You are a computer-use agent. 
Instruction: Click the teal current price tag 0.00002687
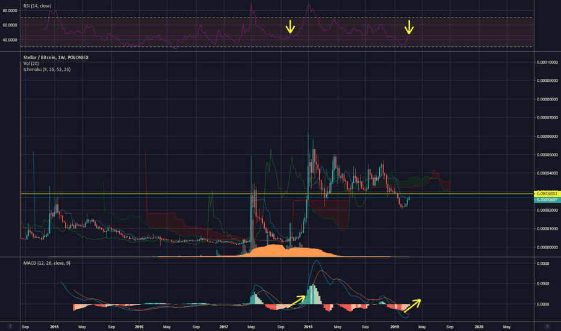click(547, 199)
